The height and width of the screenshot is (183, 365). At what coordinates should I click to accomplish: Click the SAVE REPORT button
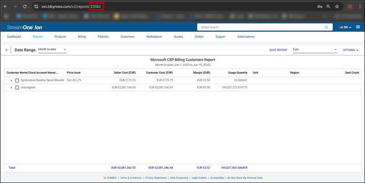[278, 50]
